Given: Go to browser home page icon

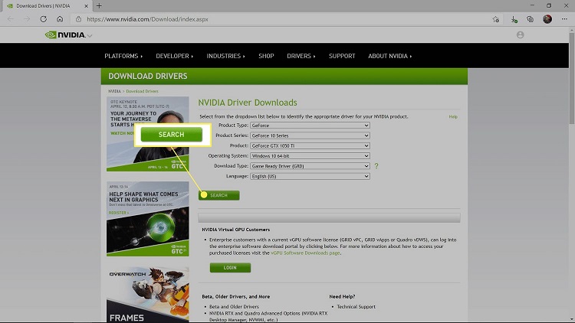Looking at the screenshot, I should click(60, 19).
